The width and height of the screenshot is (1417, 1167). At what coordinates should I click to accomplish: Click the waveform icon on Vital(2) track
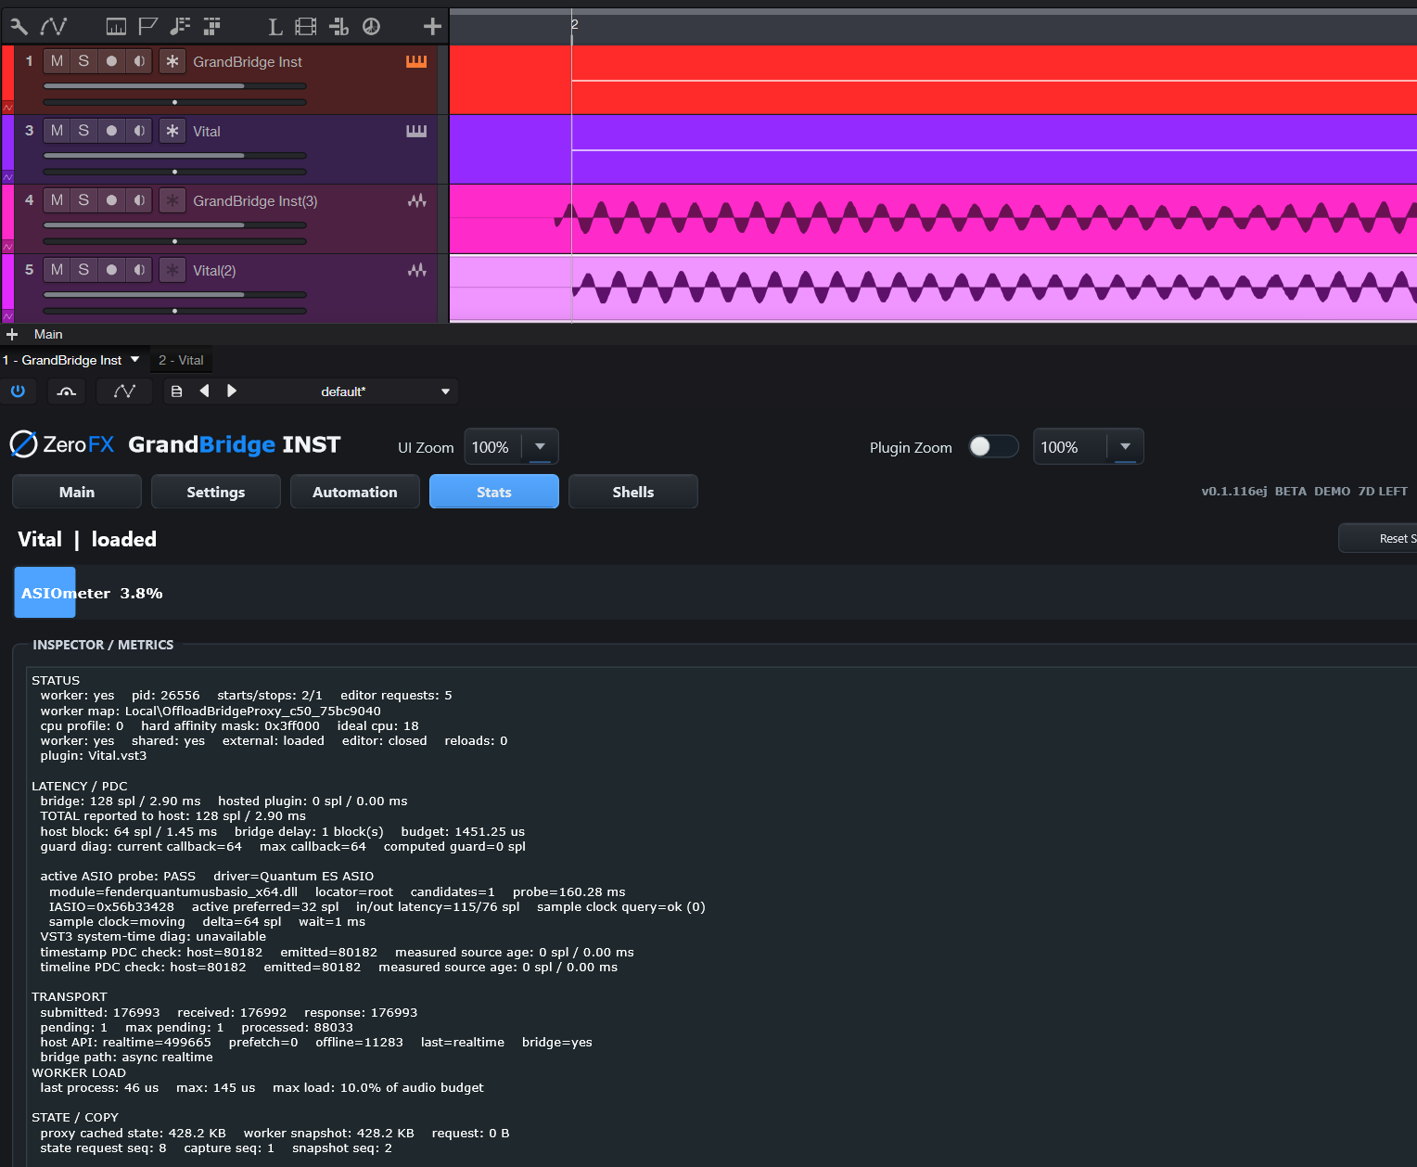417,270
